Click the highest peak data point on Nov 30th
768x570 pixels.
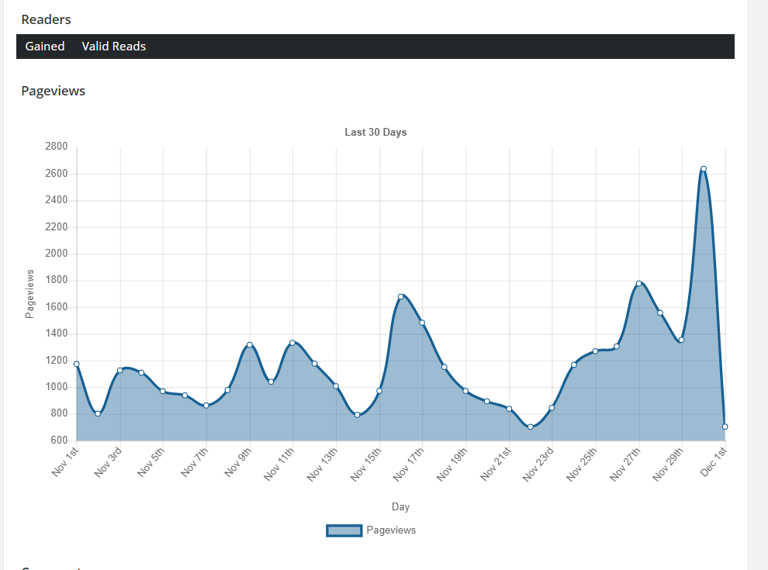[x=704, y=169]
